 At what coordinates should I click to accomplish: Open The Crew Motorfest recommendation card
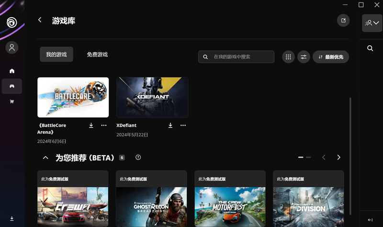pyautogui.click(x=230, y=199)
